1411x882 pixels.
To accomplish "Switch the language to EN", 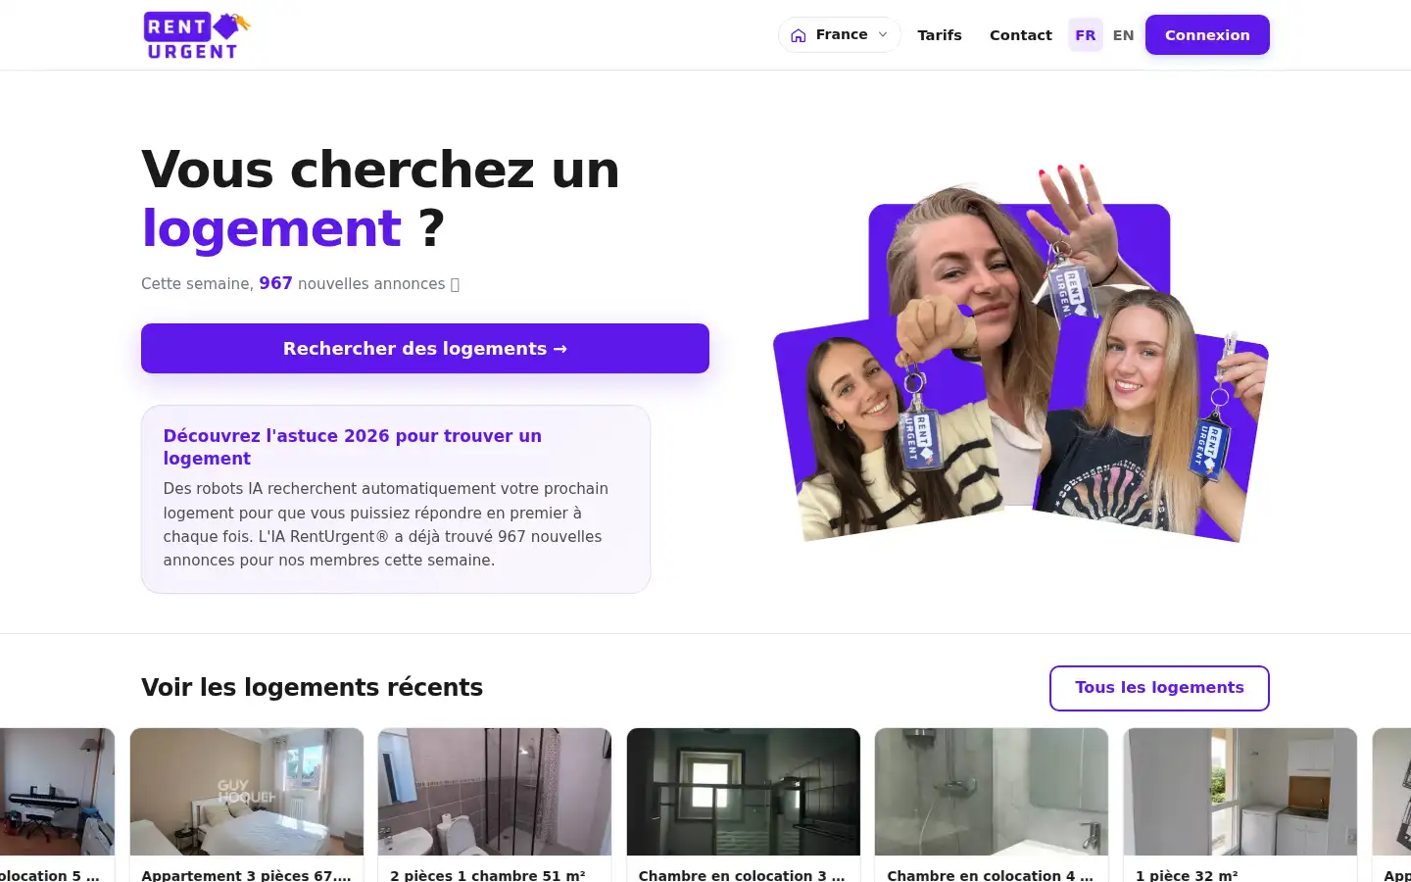I will tap(1124, 35).
